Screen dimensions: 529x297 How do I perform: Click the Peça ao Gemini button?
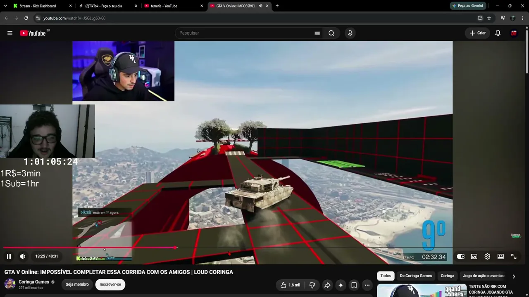tap(468, 6)
